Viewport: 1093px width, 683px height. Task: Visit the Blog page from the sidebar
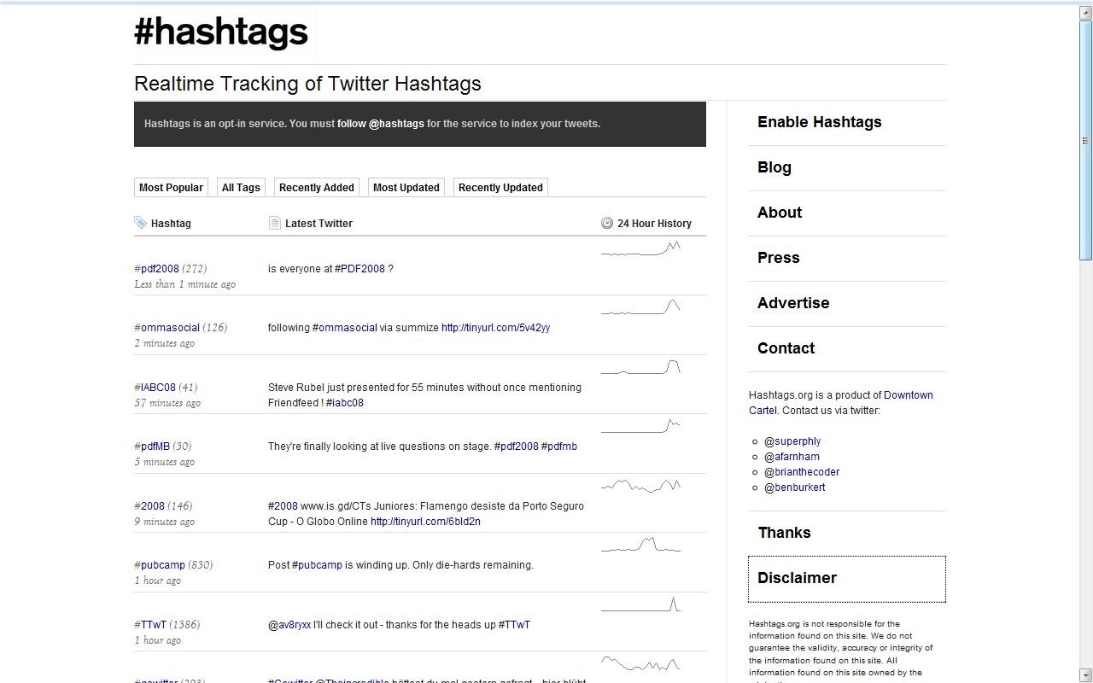774,166
